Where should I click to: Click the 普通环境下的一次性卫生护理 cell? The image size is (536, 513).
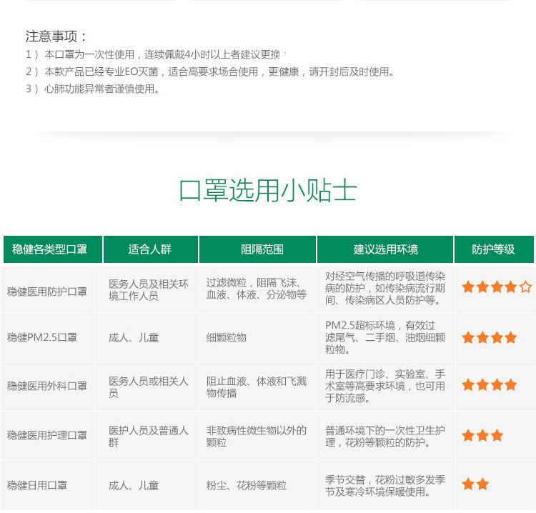tap(385, 436)
